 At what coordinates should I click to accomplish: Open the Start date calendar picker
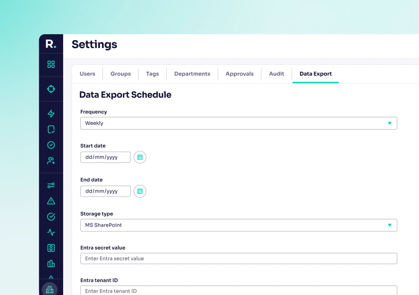(x=140, y=157)
